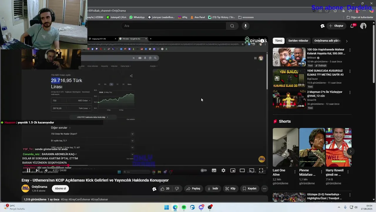Click sparkle icon next to Oluştur
The image size is (376, 212).
[x=323, y=26]
